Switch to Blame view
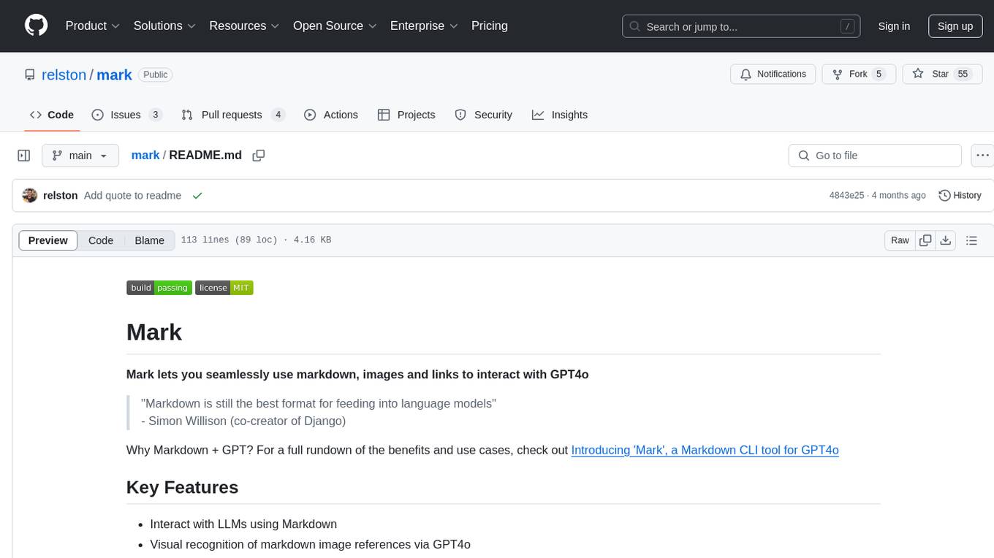Screen dimensions: 994x558 coord(149,240)
